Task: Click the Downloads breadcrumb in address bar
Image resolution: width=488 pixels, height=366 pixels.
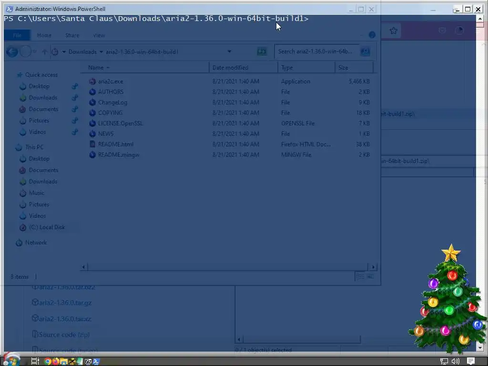Action: coord(82,52)
